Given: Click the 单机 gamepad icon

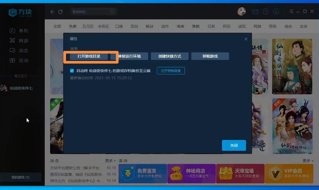Looking at the screenshot, I should click(12, 31).
